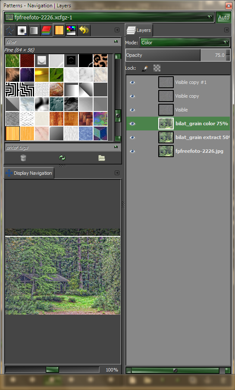Select the teal rock pattern swatch
The width and height of the screenshot is (235, 390).
pyautogui.click(x=56, y=104)
